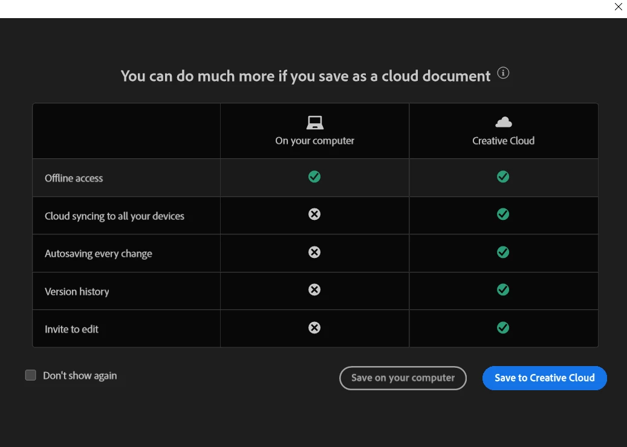This screenshot has width=627, height=447.
Task: Click Offline access checkmark under On your computer
Action: pyautogui.click(x=314, y=176)
